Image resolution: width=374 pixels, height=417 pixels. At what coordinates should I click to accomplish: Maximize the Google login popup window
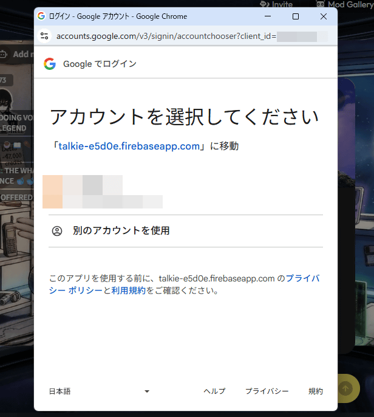tap(296, 16)
